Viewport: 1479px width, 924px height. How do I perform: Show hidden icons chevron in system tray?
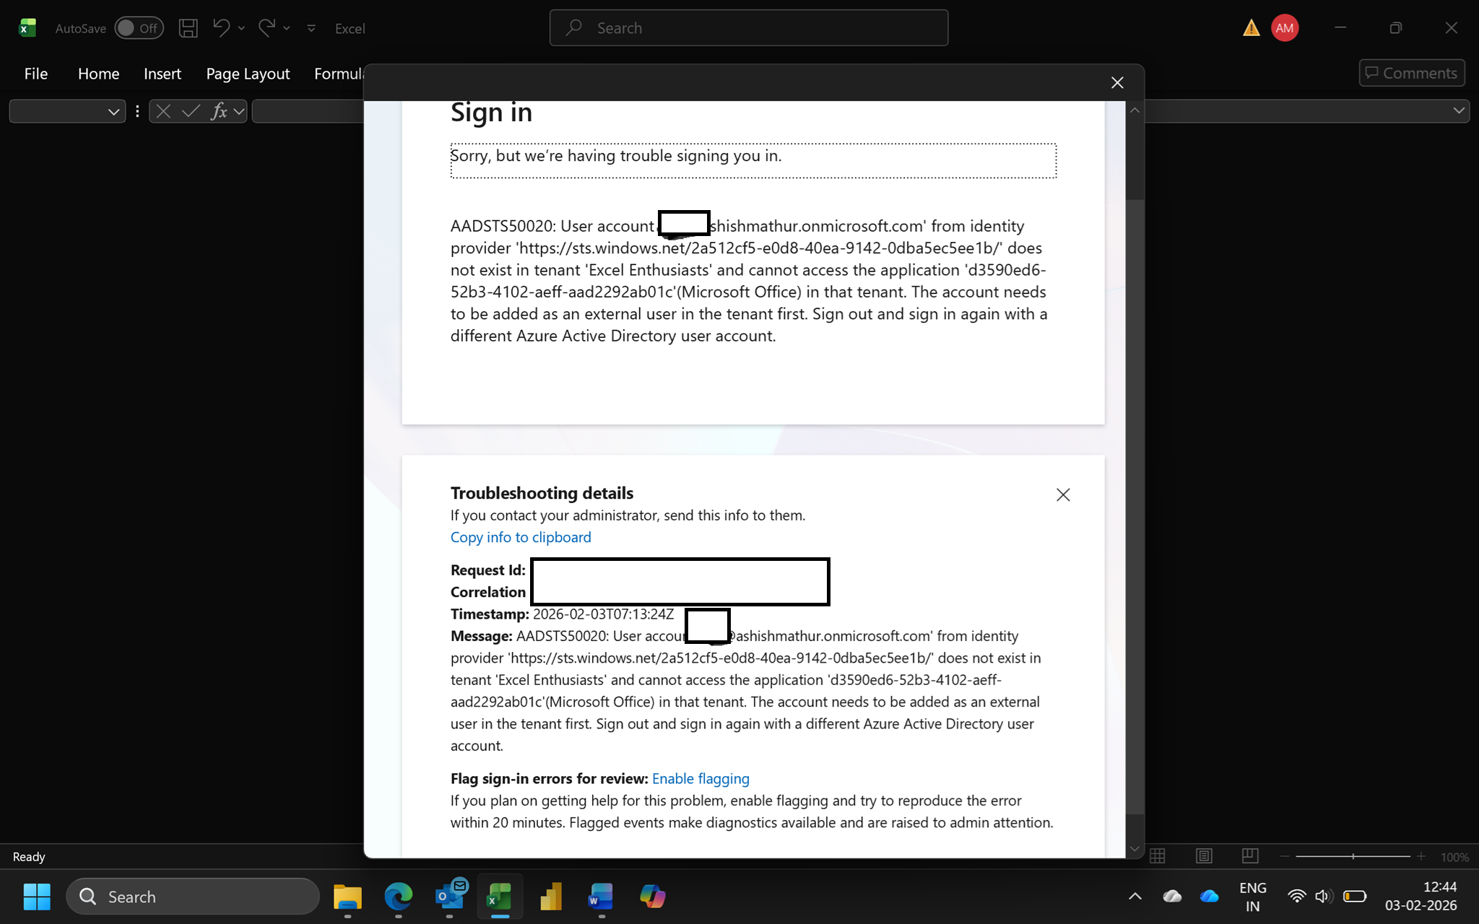tap(1135, 897)
